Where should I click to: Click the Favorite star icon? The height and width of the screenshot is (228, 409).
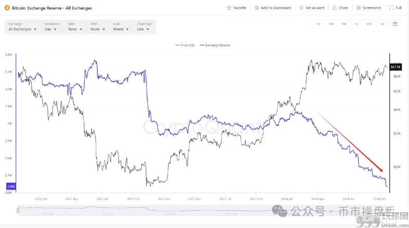click(x=229, y=8)
